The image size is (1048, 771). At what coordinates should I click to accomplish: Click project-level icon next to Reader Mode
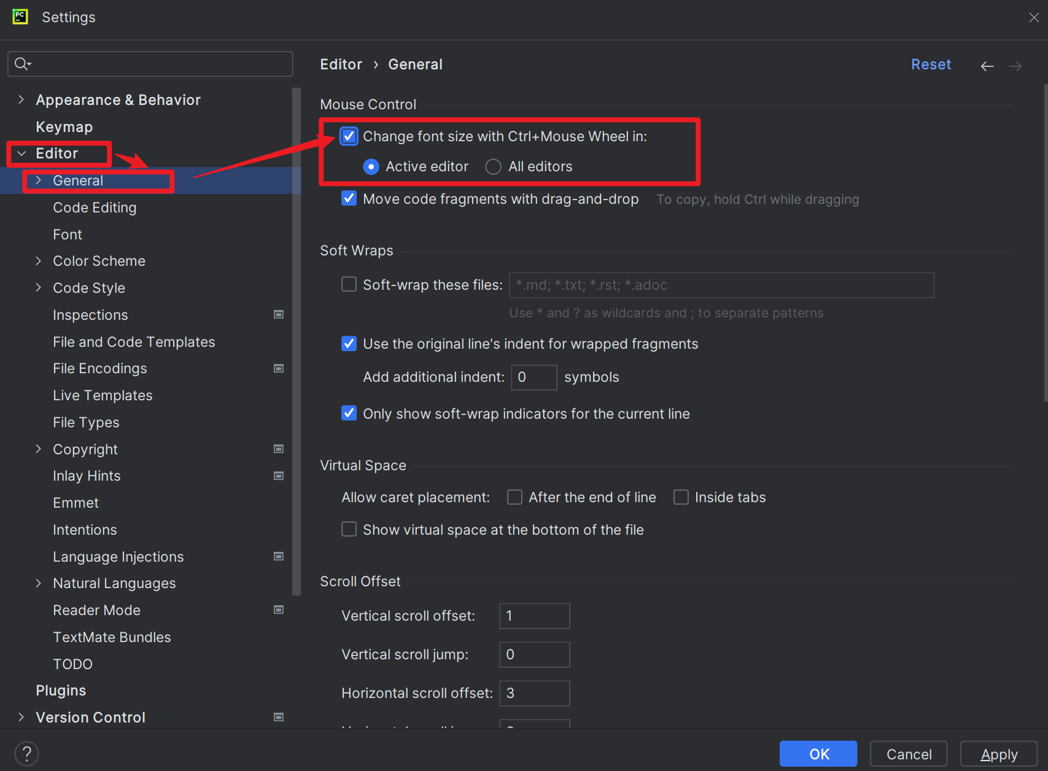coord(279,610)
